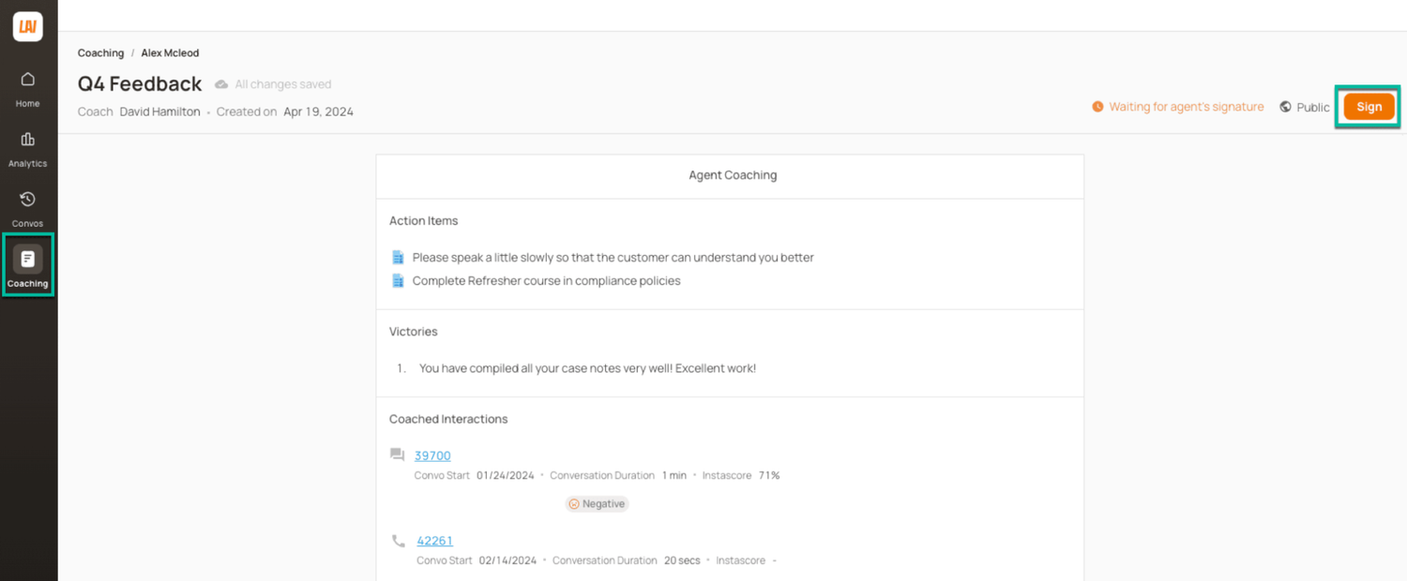Click the Negative sentiment tag

tap(597, 504)
